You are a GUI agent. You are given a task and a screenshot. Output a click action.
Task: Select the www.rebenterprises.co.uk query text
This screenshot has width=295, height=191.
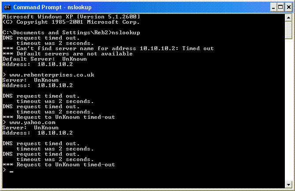pos(52,75)
